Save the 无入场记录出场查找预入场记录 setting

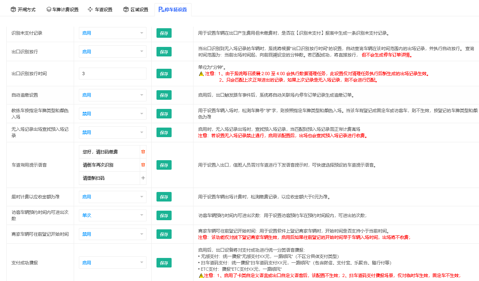pos(164,132)
